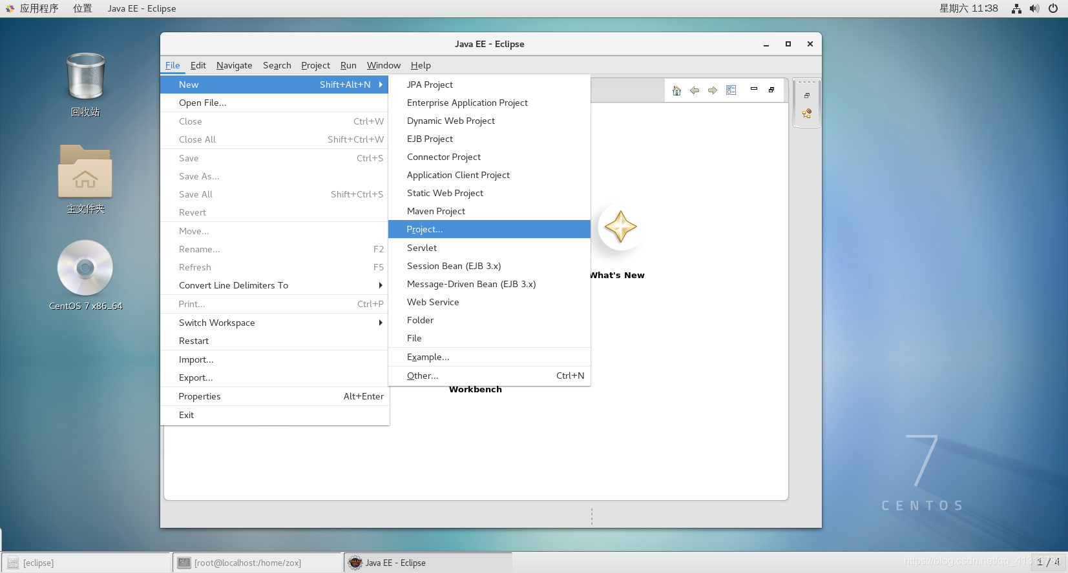Create a new EJB Project

click(x=489, y=139)
